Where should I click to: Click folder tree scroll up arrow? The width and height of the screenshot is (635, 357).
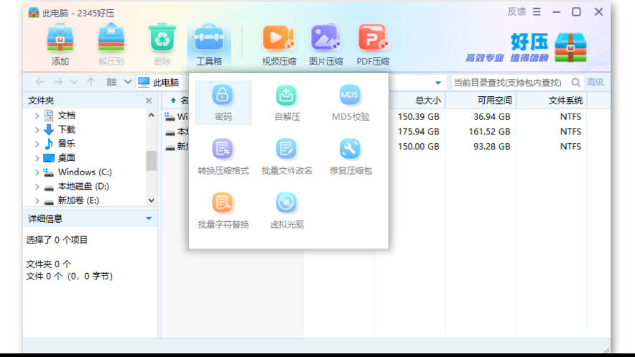(151, 116)
